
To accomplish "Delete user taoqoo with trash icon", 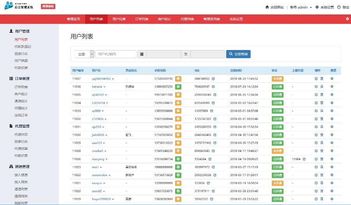I will point(322,183).
